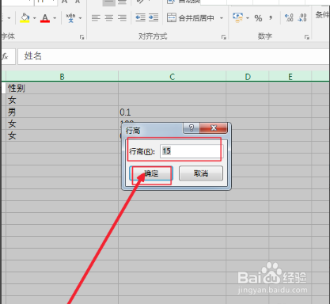The height and width of the screenshot is (304, 330).
Task: Click the cell containing 性别
Action: click(x=62, y=88)
